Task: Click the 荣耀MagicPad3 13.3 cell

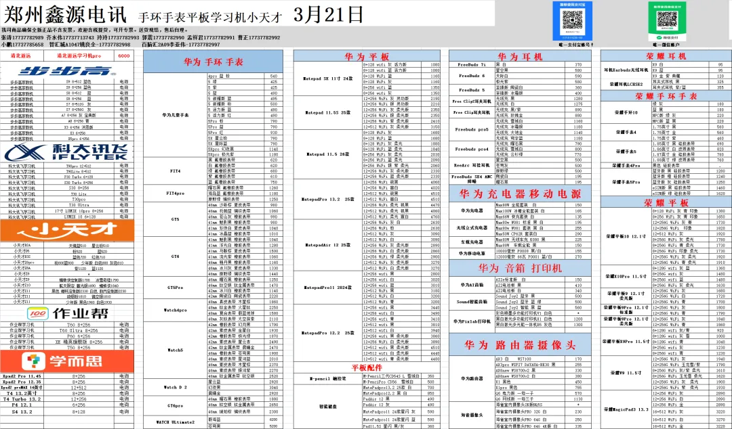Action: point(626,409)
